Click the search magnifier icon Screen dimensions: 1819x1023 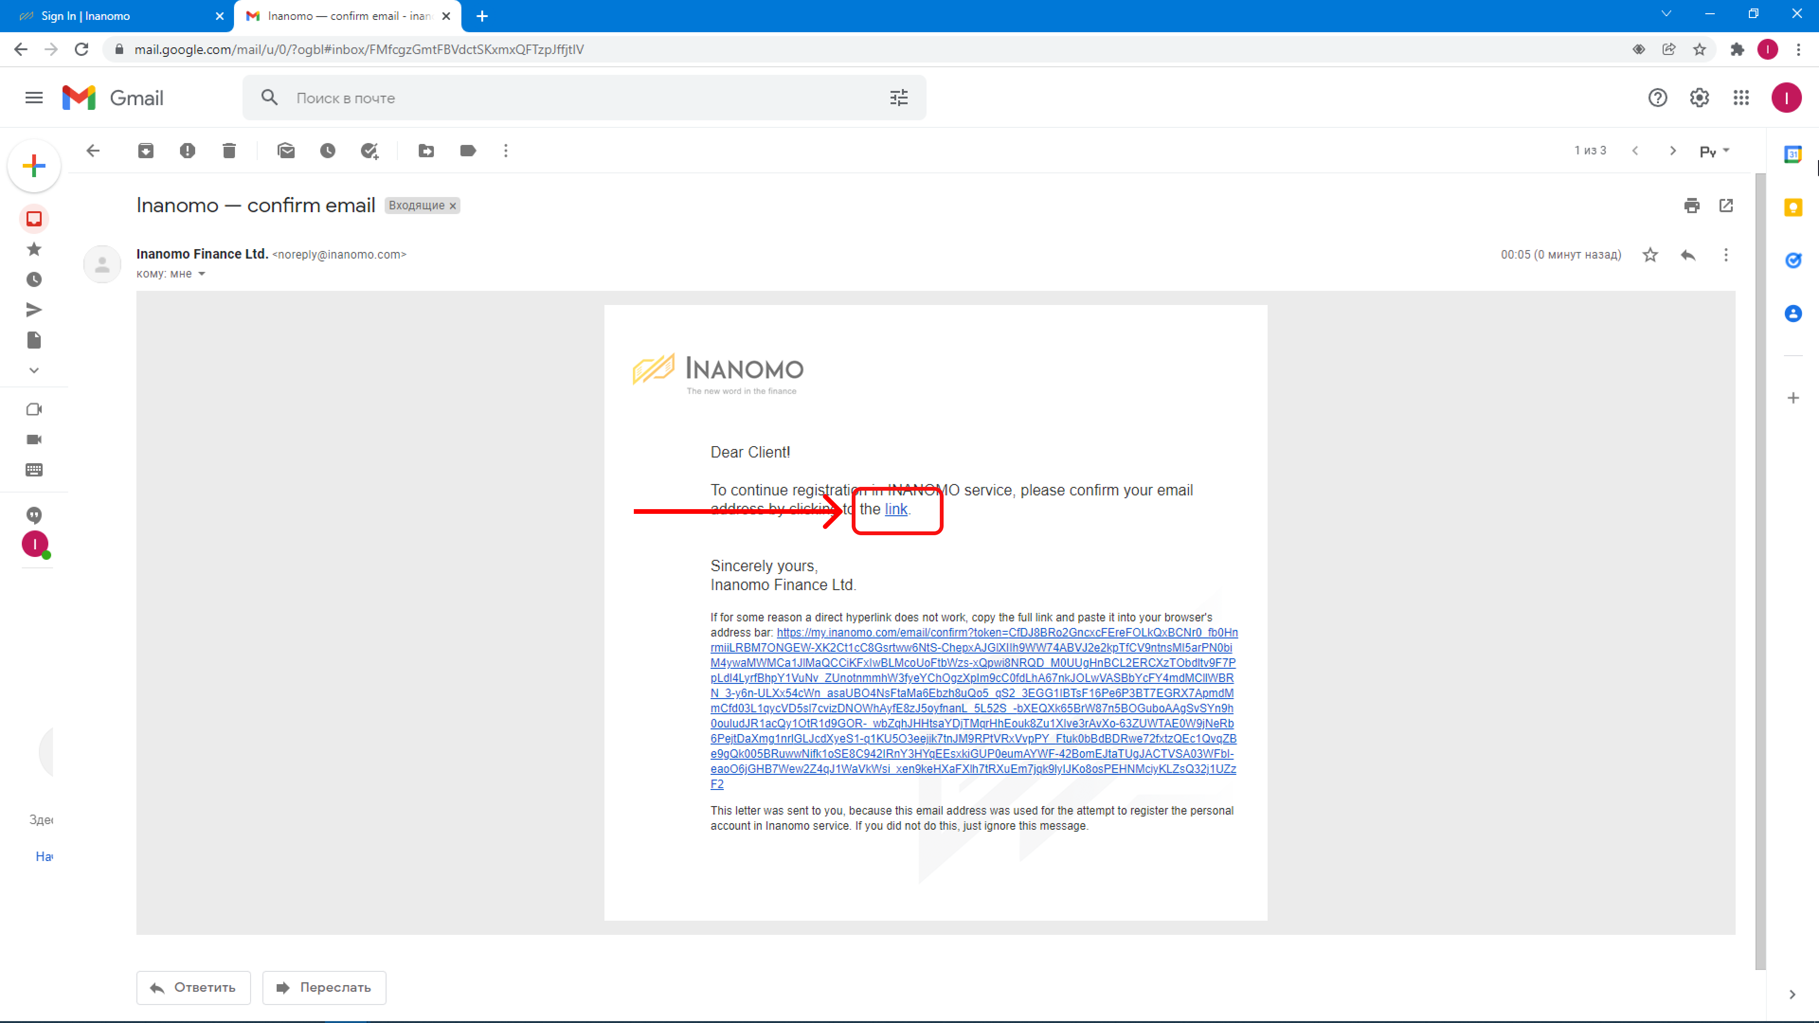(269, 98)
